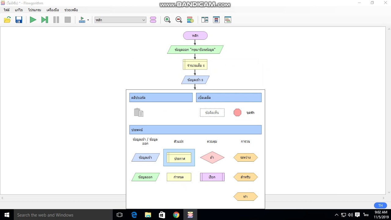Open the run speed dropdown arrow

tap(88, 20)
